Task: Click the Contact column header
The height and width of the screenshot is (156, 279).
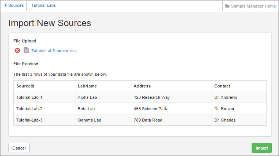Action: 222,86
